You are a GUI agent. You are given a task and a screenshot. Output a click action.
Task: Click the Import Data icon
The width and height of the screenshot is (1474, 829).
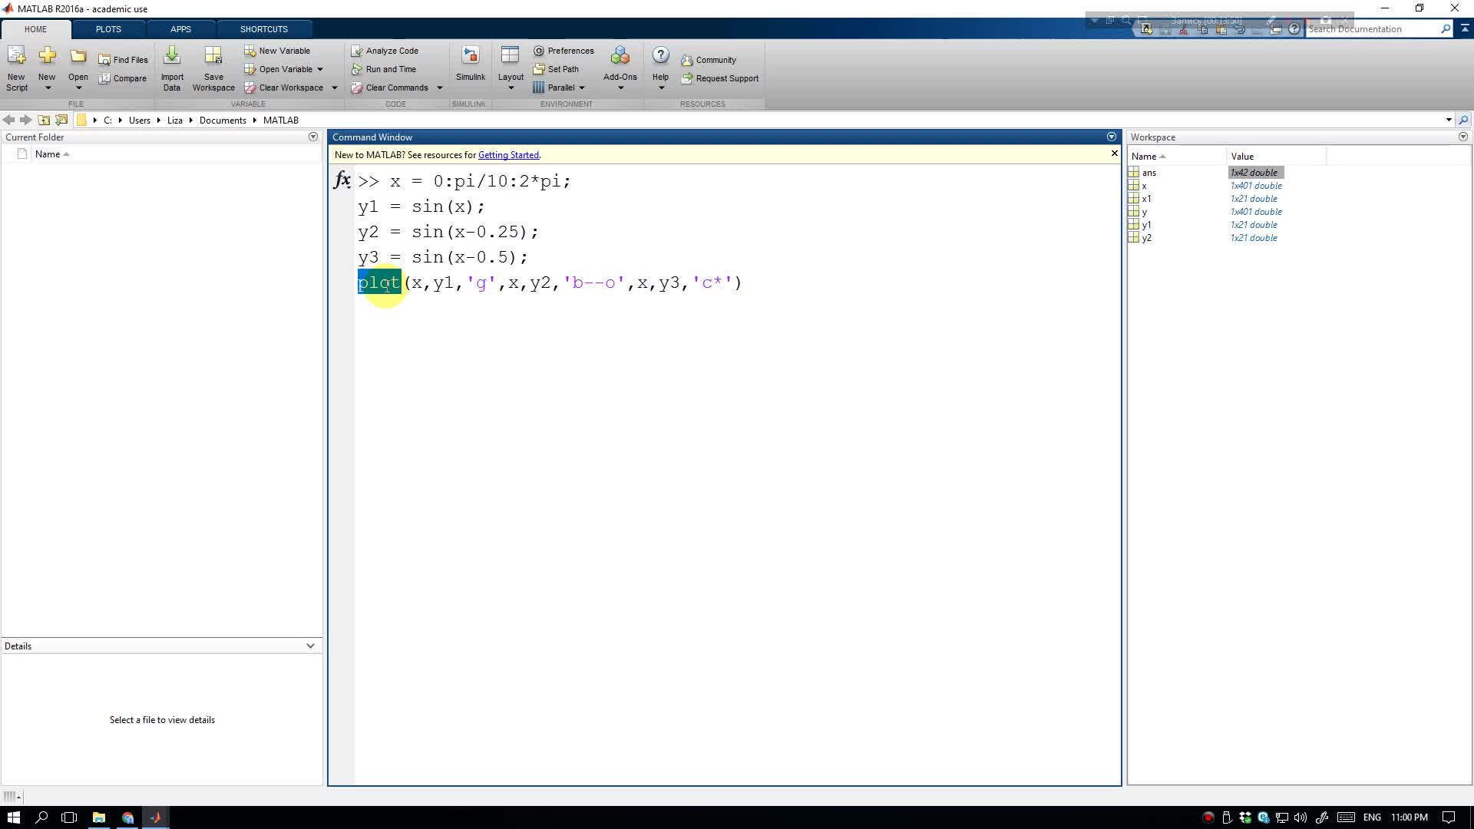coord(172,55)
